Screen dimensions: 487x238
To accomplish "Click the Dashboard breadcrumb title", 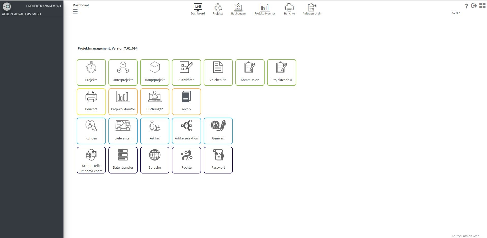I will click(81, 5).
